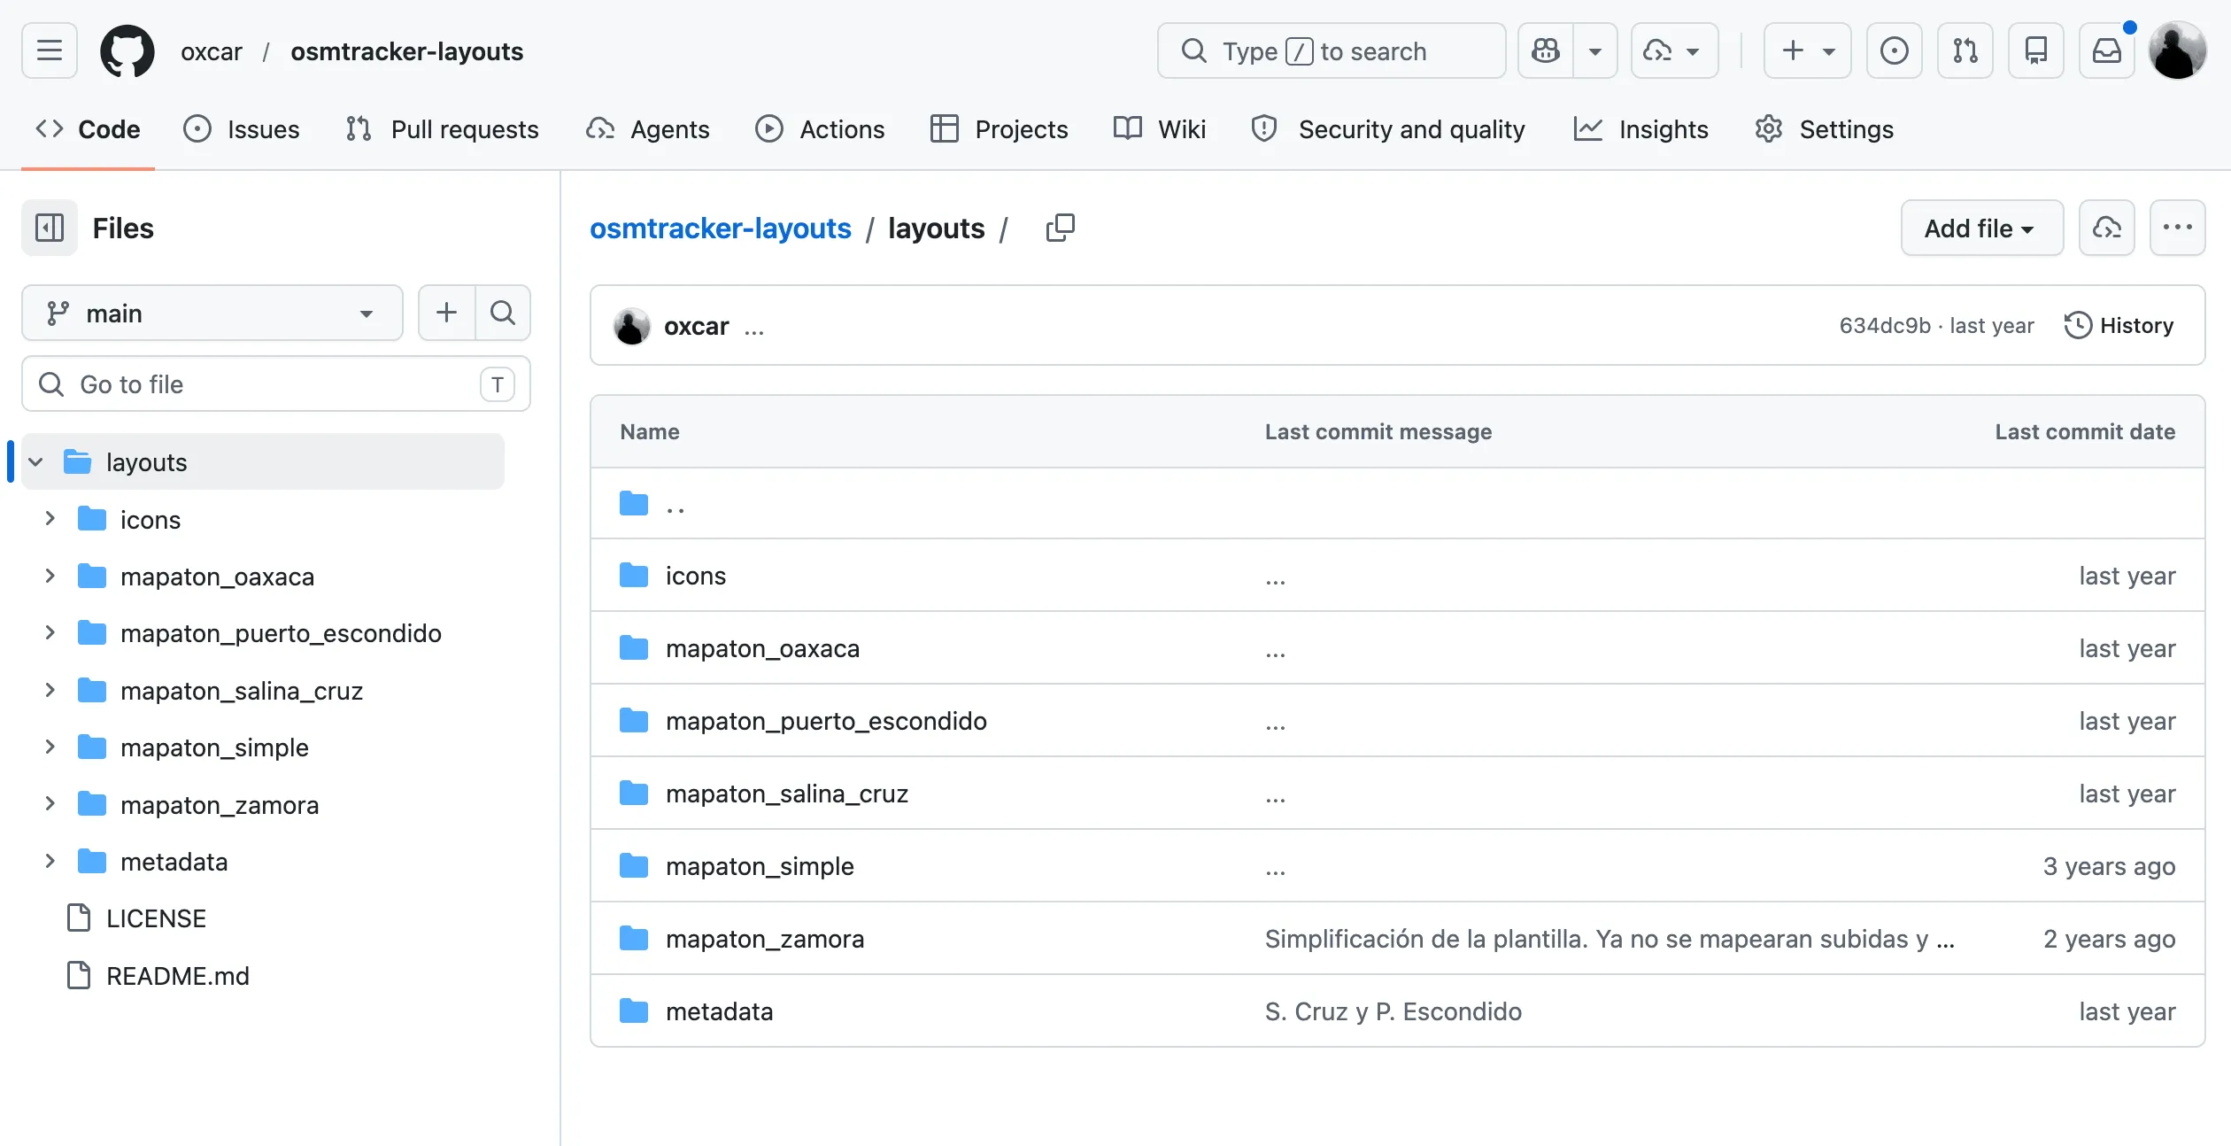2231x1146 pixels.
Task: Open Simplificación de la plantilla commit message
Action: [1609, 939]
